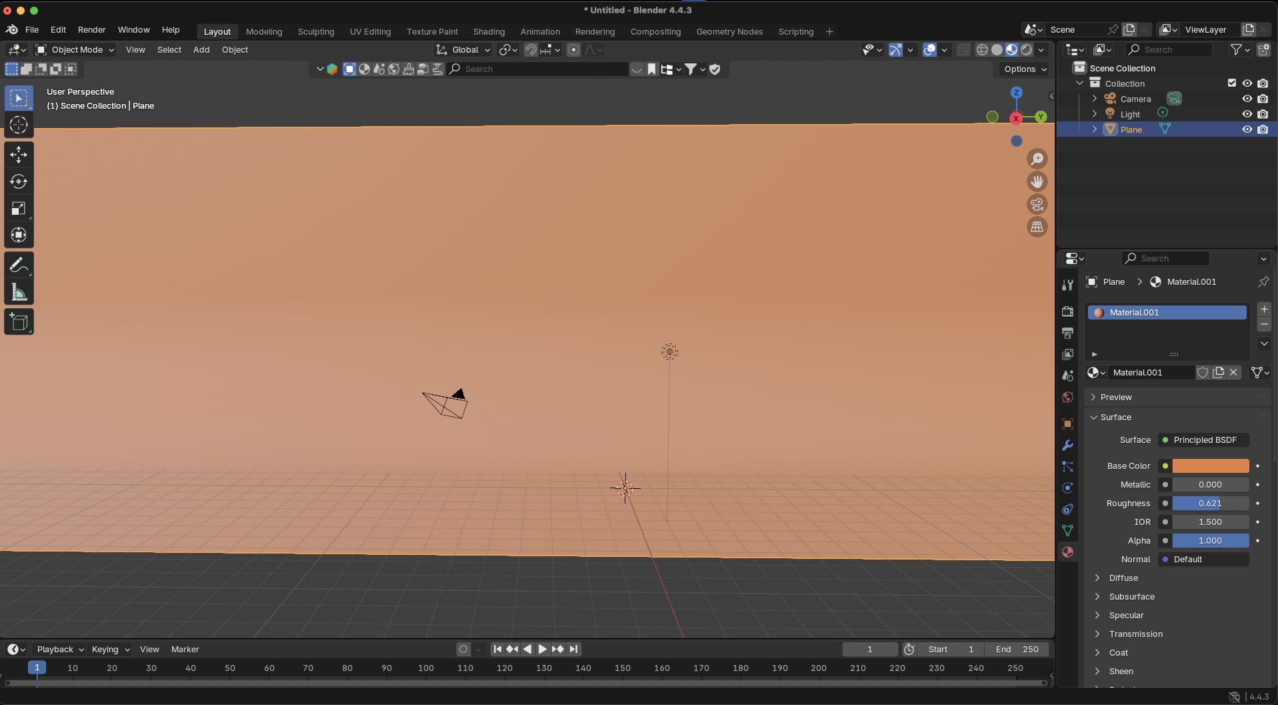Image resolution: width=1278 pixels, height=705 pixels.
Task: Open the Render menu
Action: [91, 30]
